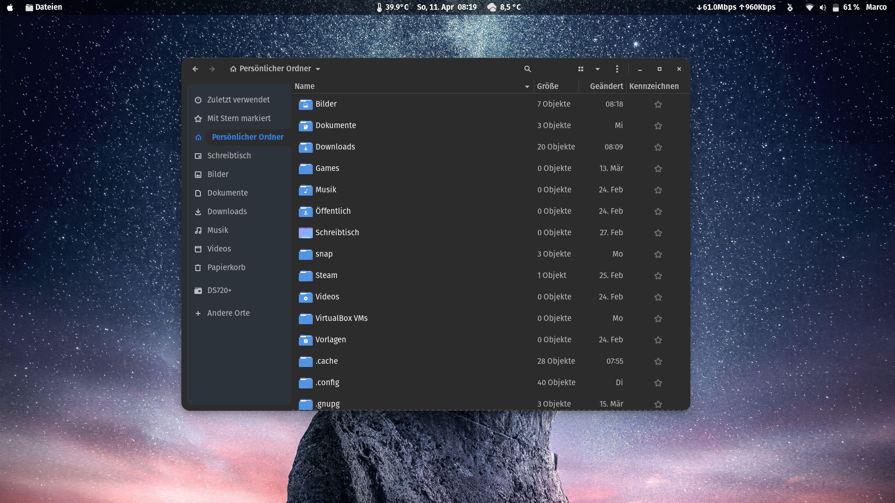Sort by Größe column header

point(547,86)
